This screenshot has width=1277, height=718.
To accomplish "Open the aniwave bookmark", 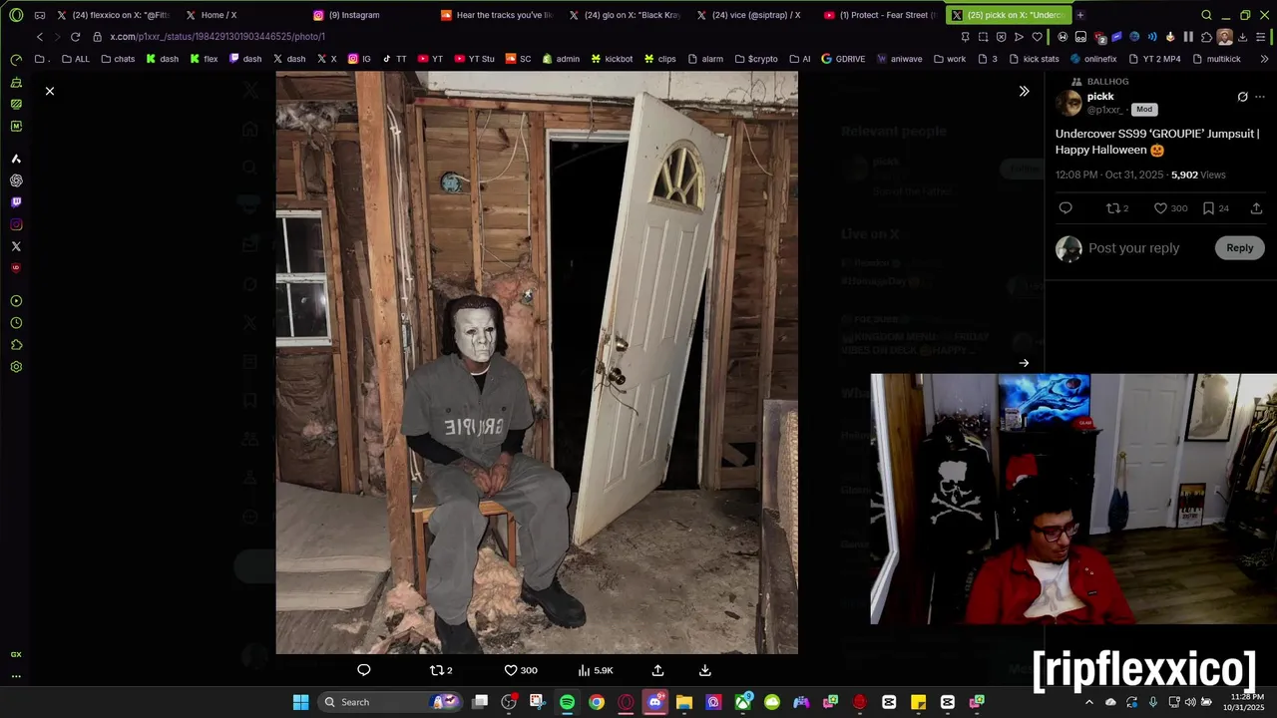I will [899, 59].
